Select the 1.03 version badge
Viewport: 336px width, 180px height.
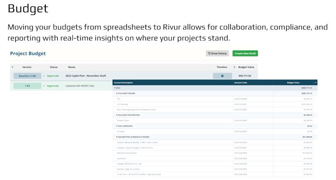pyautogui.click(x=27, y=86)
